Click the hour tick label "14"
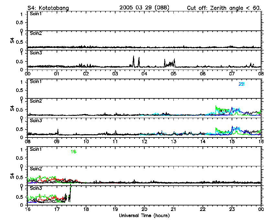This screenshot has width=275, height=220. [x=203, y=142]
